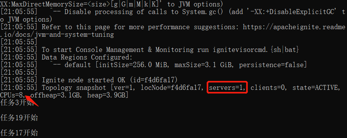Click the Data Regions Configured heading line
This screenshot has height=138, width=347.
87,58
